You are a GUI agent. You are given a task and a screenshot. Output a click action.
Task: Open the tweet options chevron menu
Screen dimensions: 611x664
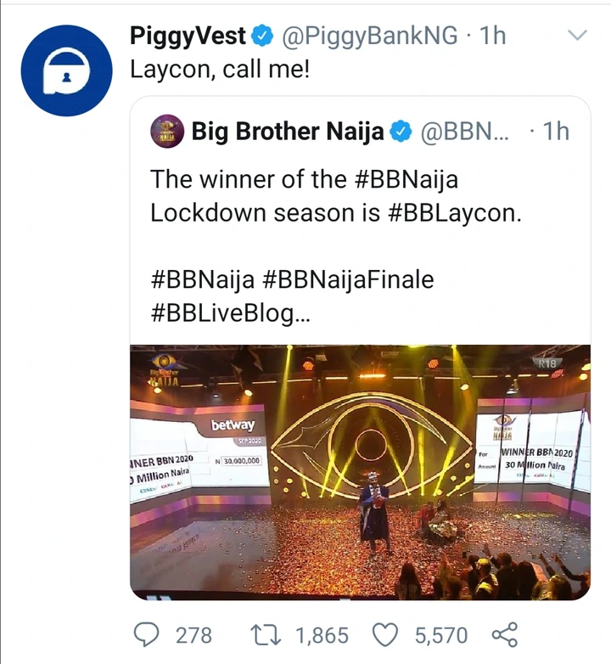pos(576,36)
